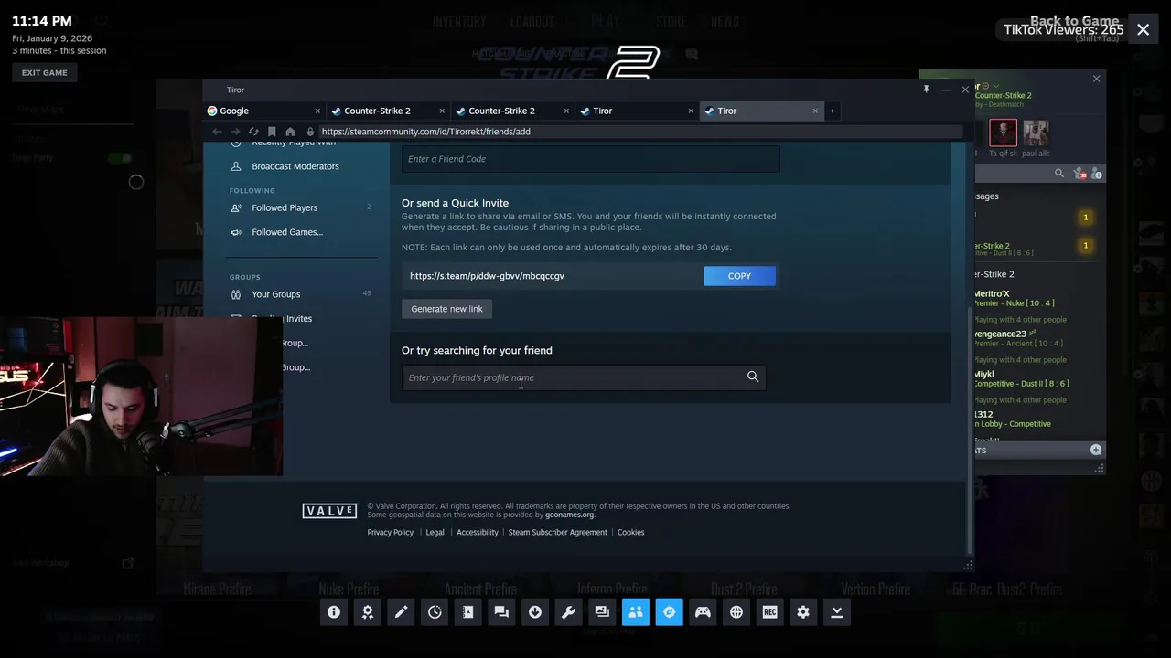This screenshot has width=1171, height=658.
Task: Search friends list with magnifier icon
Action: point(1059,174)
